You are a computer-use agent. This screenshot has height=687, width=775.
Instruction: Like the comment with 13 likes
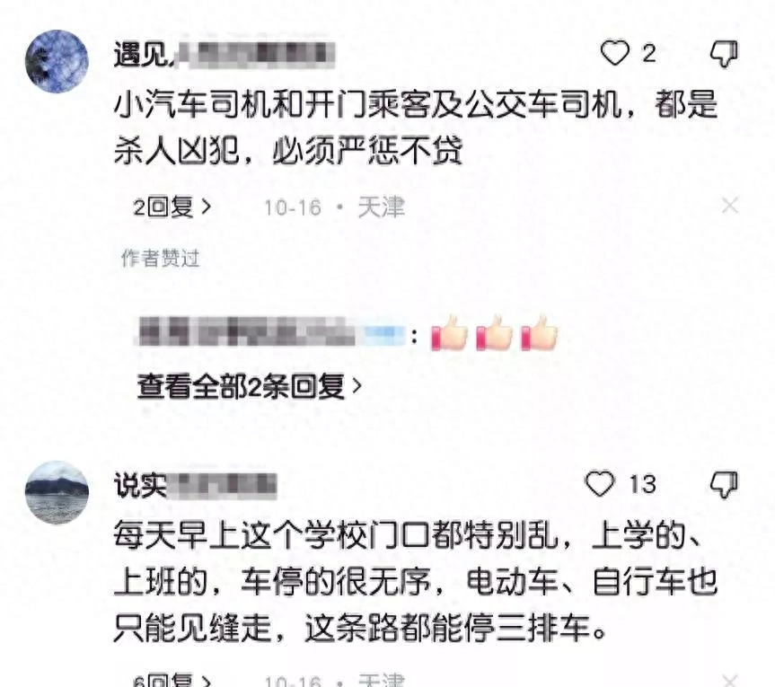click(x=599, y=483)
